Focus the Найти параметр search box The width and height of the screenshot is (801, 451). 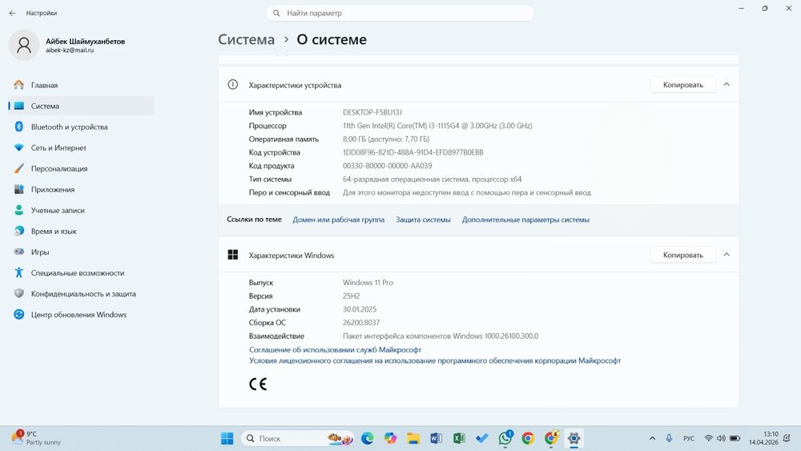[x=400, y=14]
